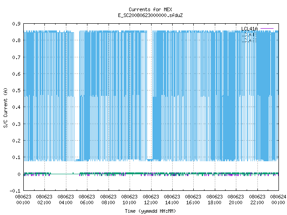287x215 pixels.
Task: Click the purple LCL41A legend line sample
Action: (x=267, y=29)
